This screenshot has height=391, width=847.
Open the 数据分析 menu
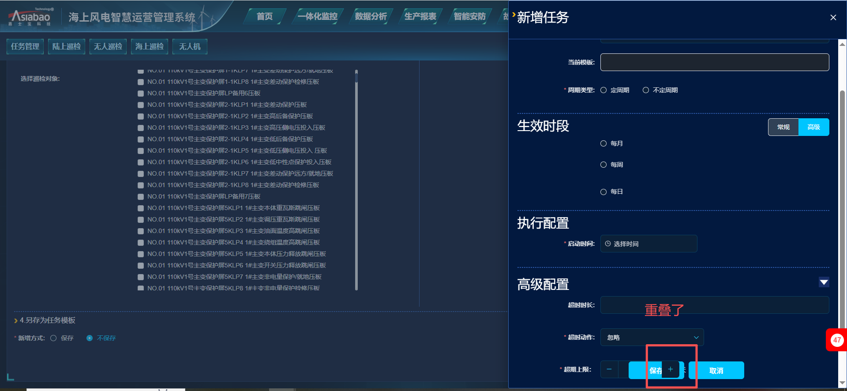click(371, 16)
